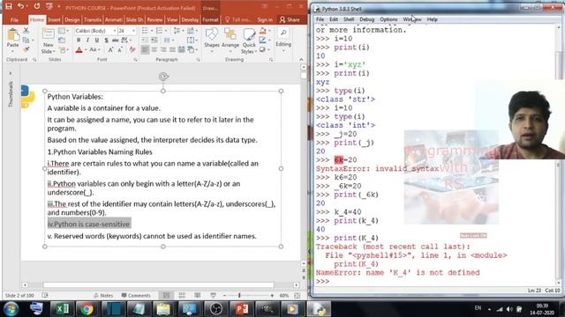Click the rotation handle above text box

coord(163,77)
